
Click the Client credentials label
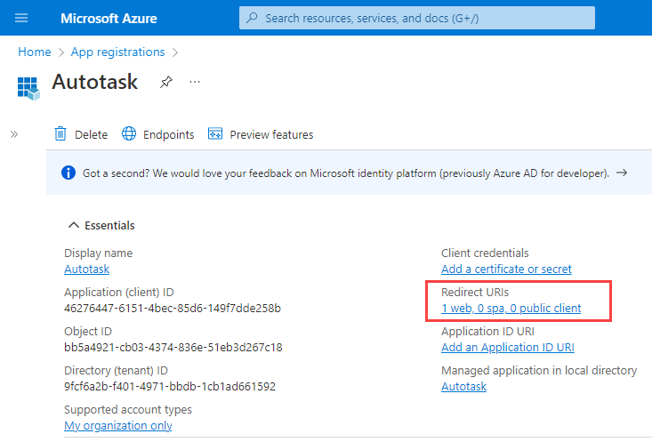485,253
